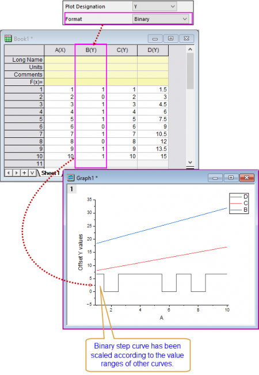The height and width of the screenshot is (375, 259).
Task: Click the Graph1 window icon
Action: click(x=71, y=178)
